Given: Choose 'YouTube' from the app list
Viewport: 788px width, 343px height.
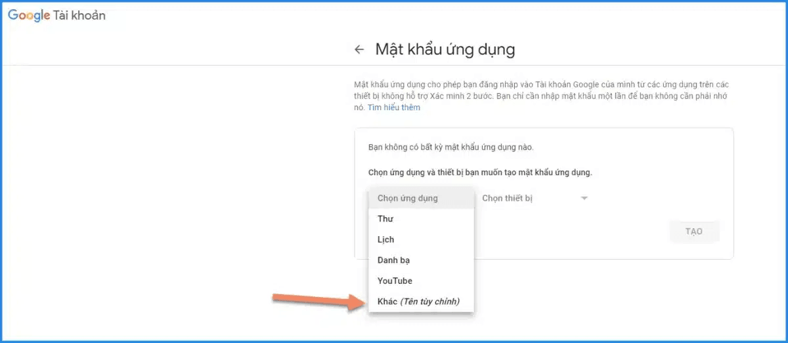Looking at the screenshot, I should (x=421, y=281).
